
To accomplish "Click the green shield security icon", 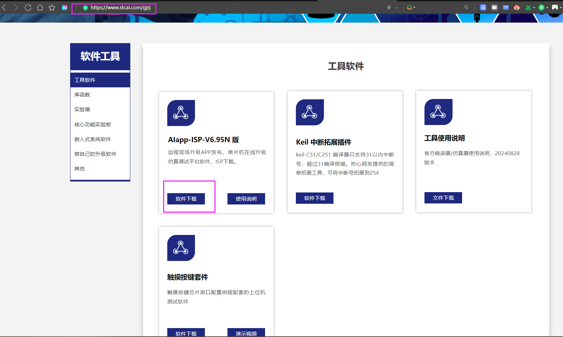I will 86,8.
